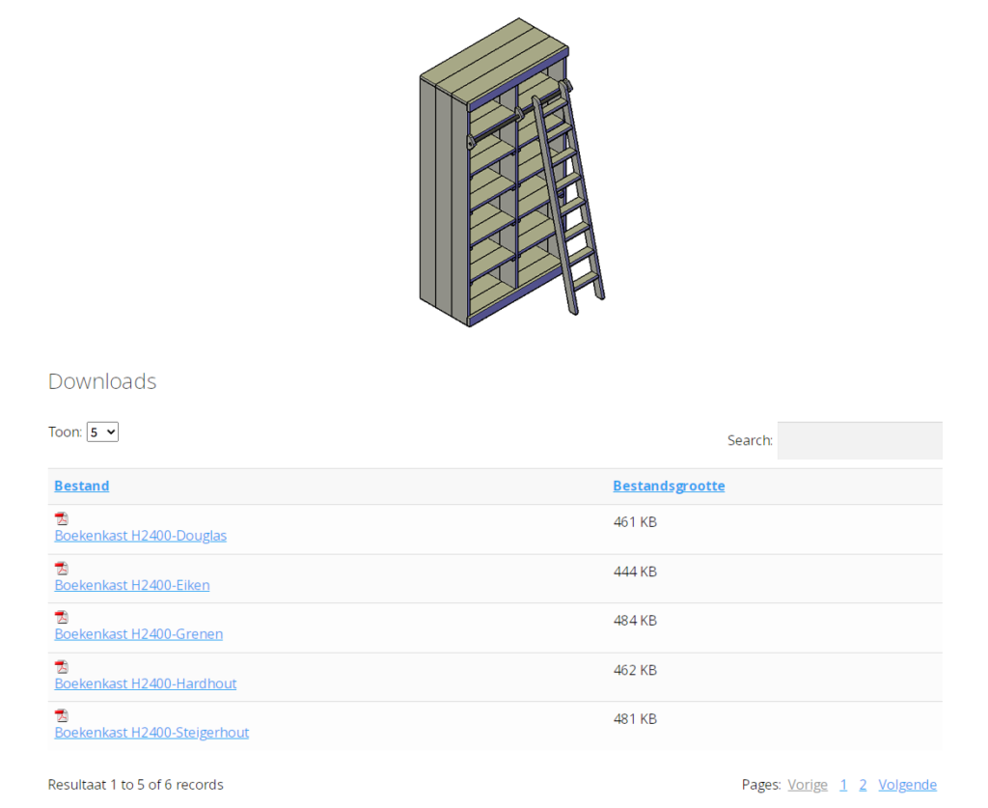Go to page 1 of results
988x808 pixels.
point(843,785)
